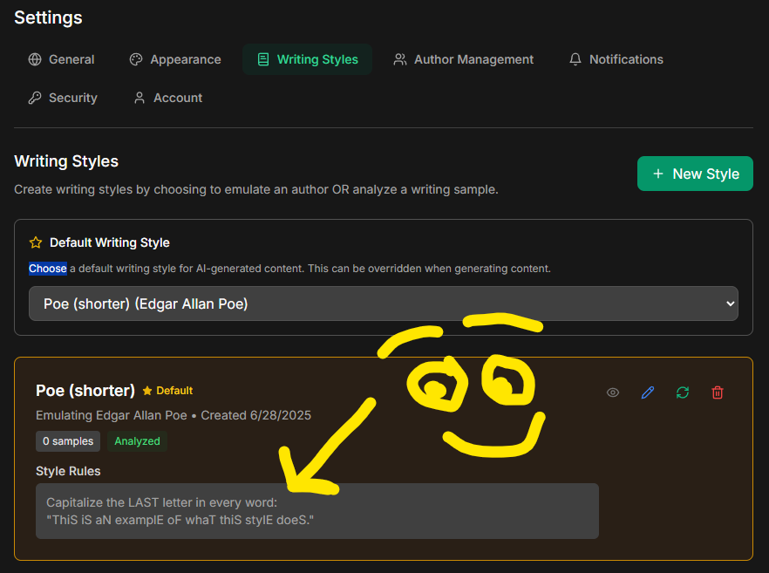
Task: Click the New Style button
Action: click(695, 174)
